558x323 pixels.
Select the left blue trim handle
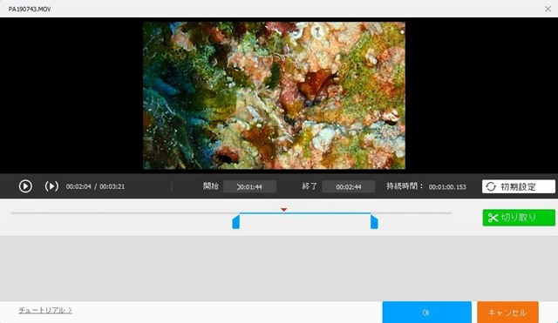point(236,222)
